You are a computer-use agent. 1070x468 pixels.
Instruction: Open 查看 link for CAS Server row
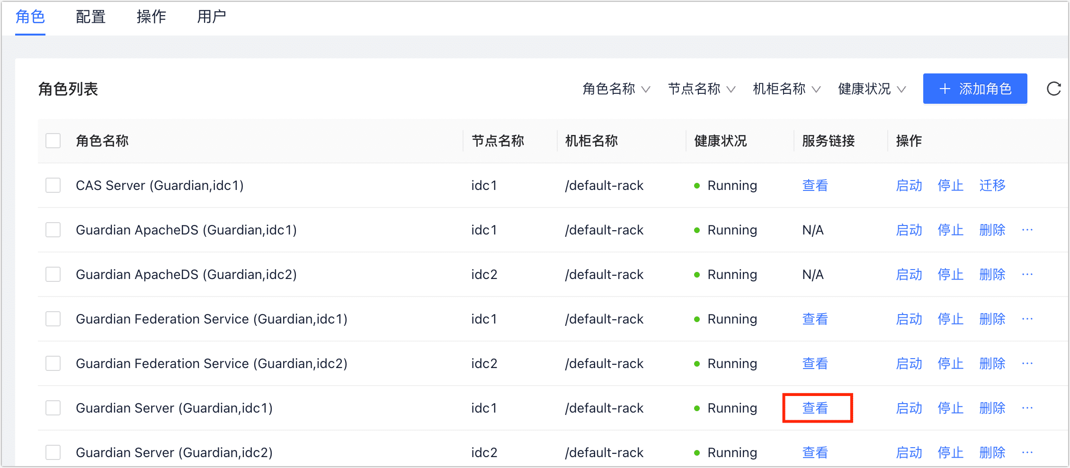pyautogui.click(x=815, y=185)
